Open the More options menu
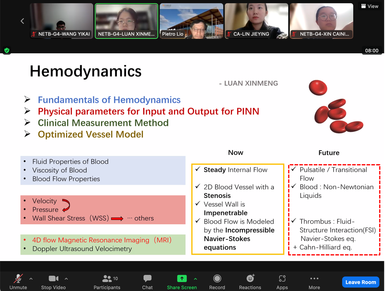The image size is (385, 291). [x=314, y=282]
